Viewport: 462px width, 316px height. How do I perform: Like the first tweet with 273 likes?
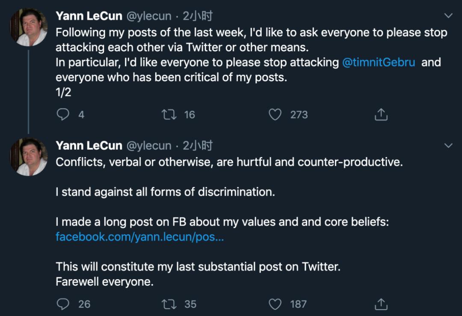275,114
